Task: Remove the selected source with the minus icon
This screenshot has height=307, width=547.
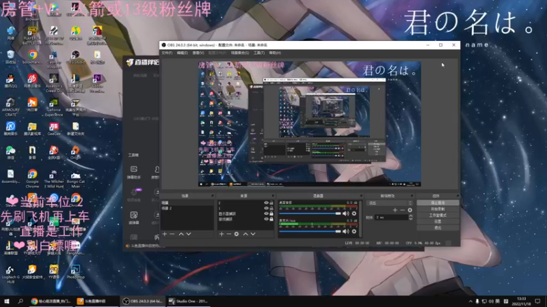Action: coord(229,234)
